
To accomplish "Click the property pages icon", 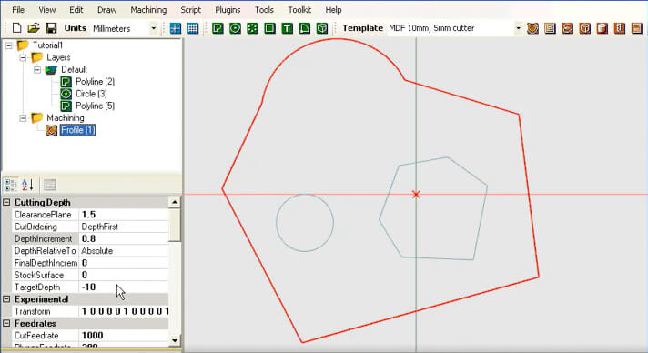I will click(x=50, y=185).
